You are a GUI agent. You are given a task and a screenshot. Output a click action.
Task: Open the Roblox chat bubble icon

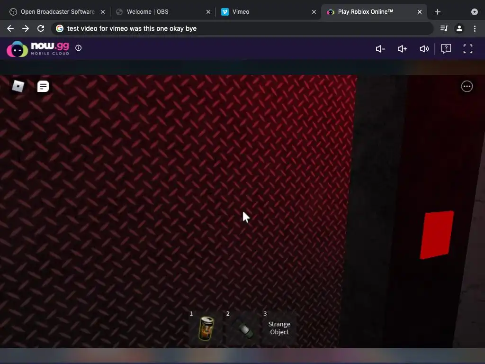click(43, 86)
